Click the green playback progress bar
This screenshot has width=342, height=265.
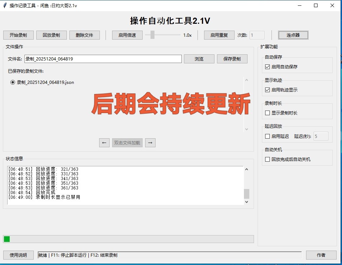click(128, 239)
